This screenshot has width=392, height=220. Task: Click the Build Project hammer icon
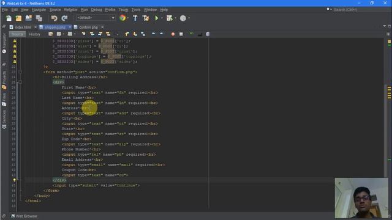(135, 18)
